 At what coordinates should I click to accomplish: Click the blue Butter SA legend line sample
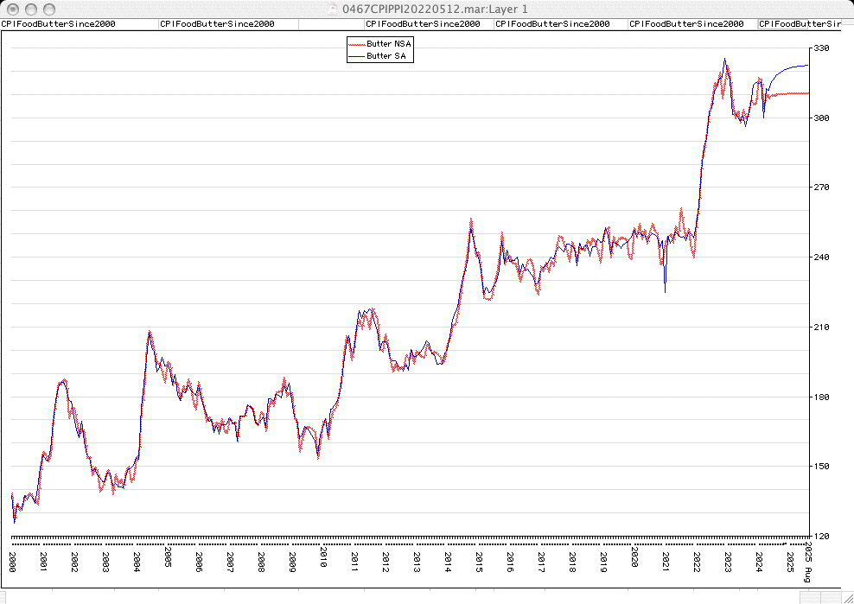[356, 56]
